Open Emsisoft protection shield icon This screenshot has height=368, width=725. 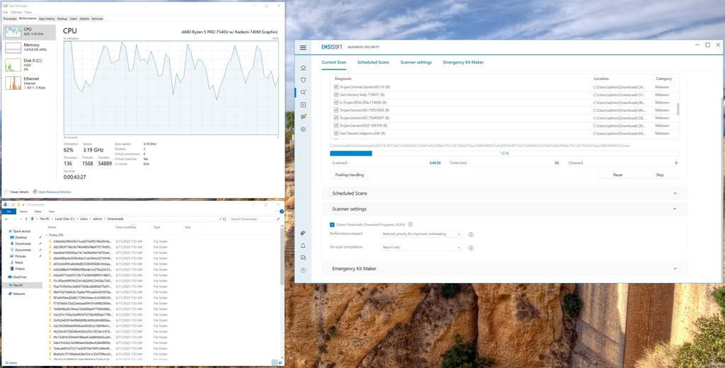[x=303, y=80]
